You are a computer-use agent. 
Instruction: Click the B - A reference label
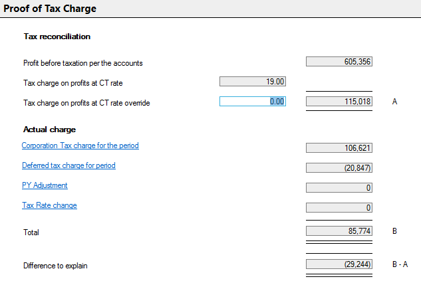400,264
